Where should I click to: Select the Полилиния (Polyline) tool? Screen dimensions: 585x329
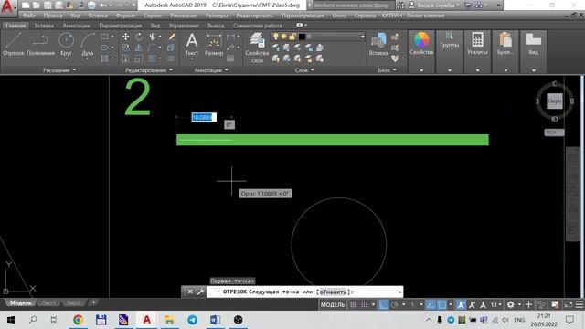click(x=40, y=45)
